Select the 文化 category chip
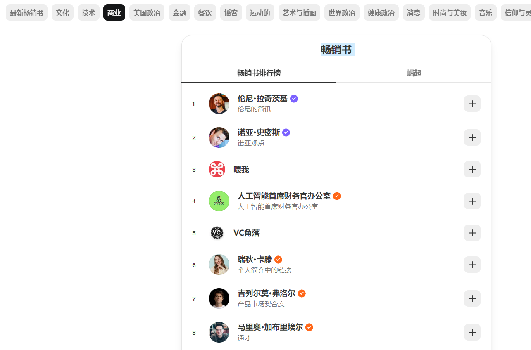 pyautogui.click(x=62, y=12)
